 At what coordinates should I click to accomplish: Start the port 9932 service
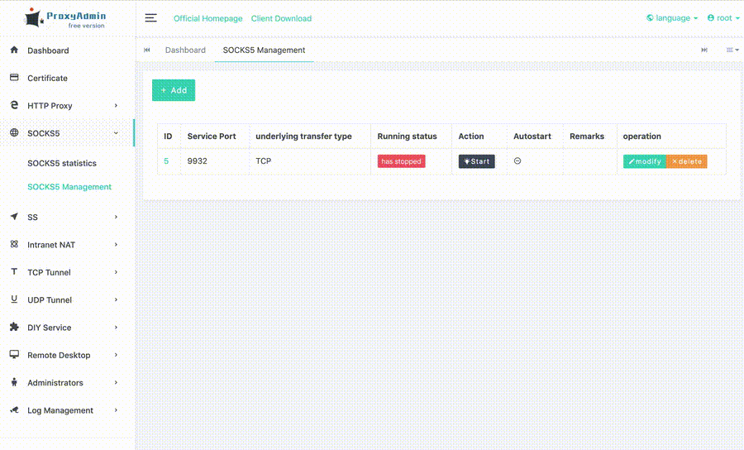click(476, 161)
